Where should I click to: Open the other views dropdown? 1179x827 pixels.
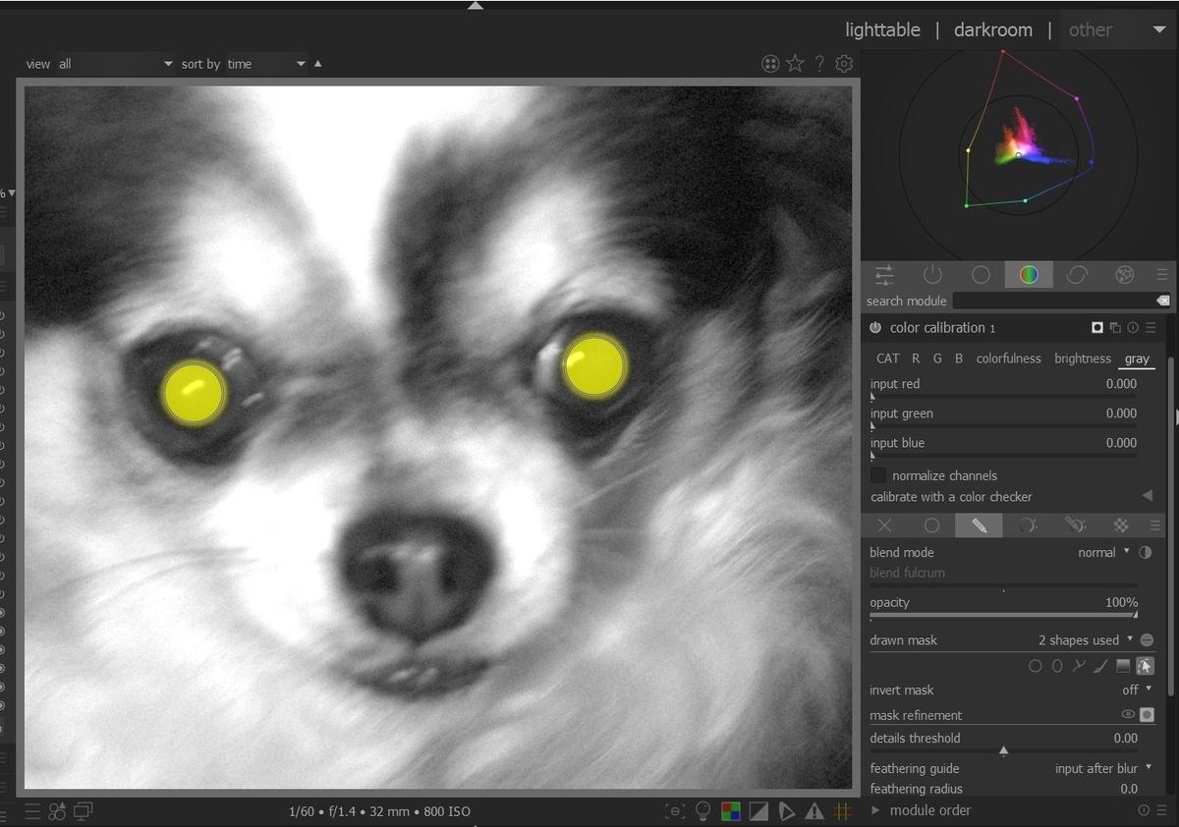click(1117, 29)
